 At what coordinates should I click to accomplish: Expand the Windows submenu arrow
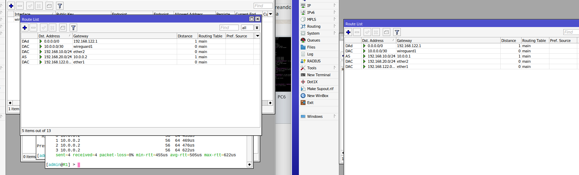coord(335,116)
